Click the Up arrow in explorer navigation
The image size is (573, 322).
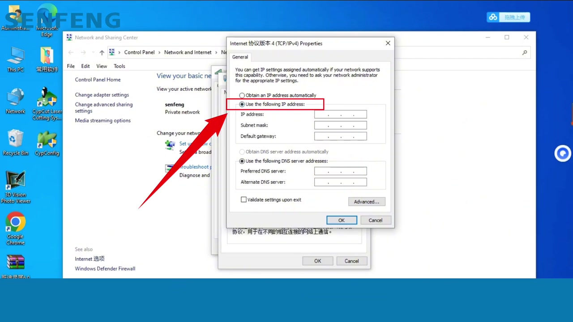(102, 52)
